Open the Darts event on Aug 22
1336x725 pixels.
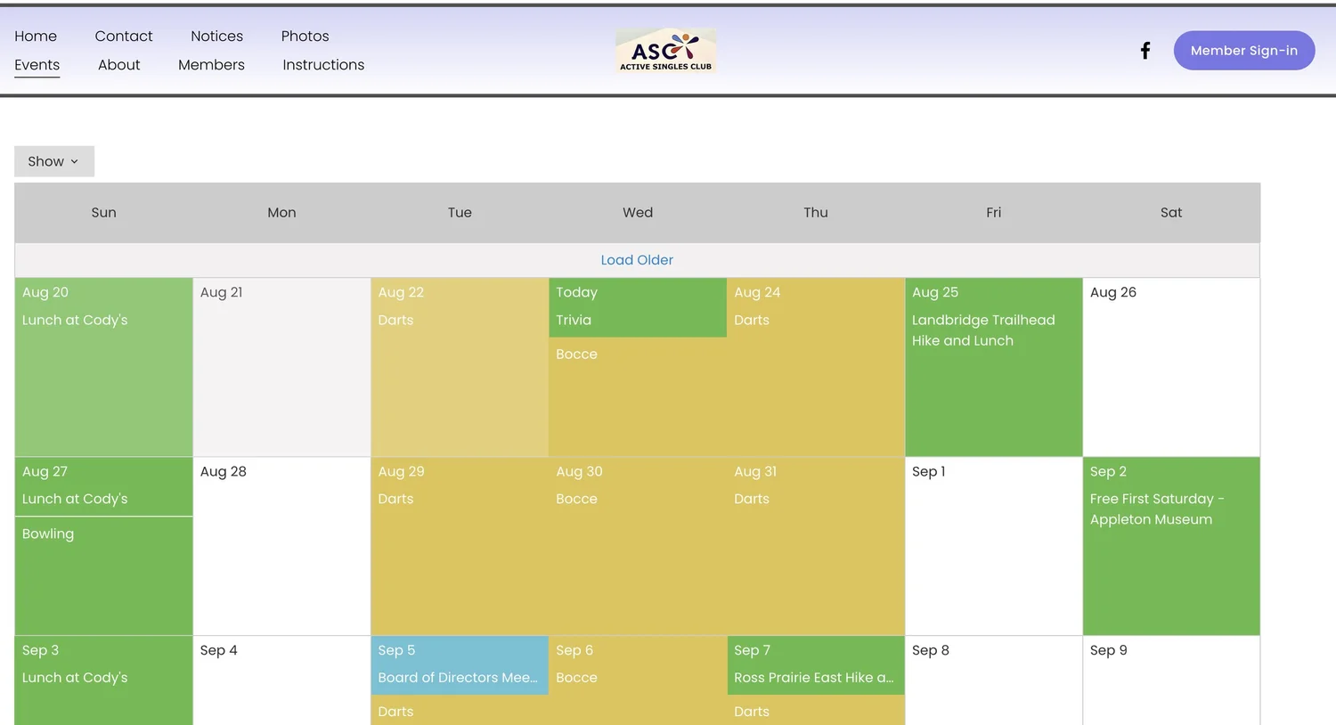[395, 320]
